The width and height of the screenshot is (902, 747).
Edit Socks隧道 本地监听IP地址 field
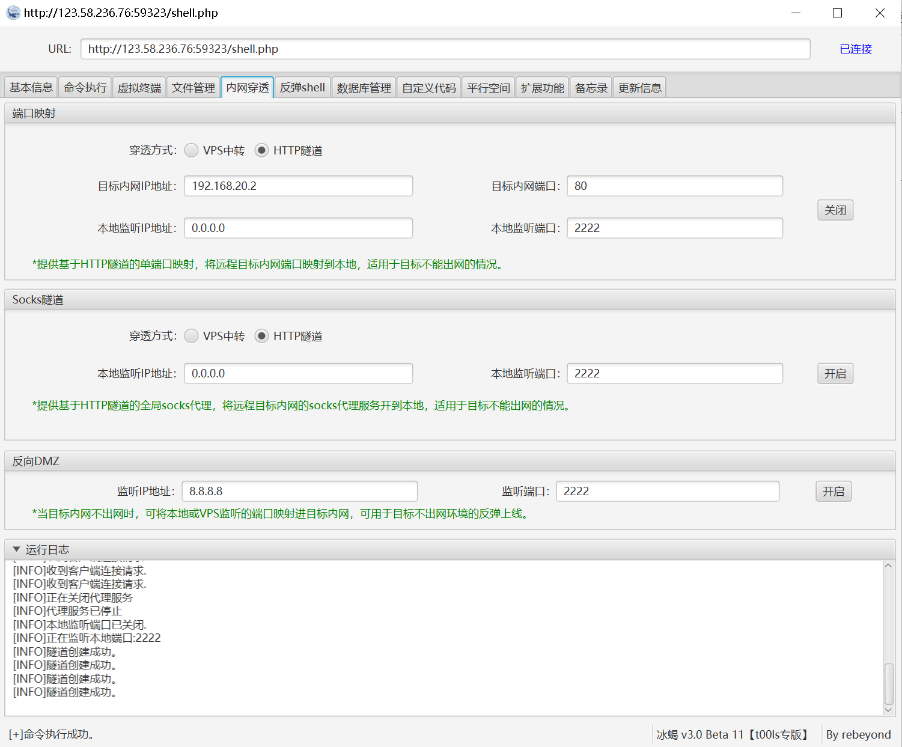[299, 374]
